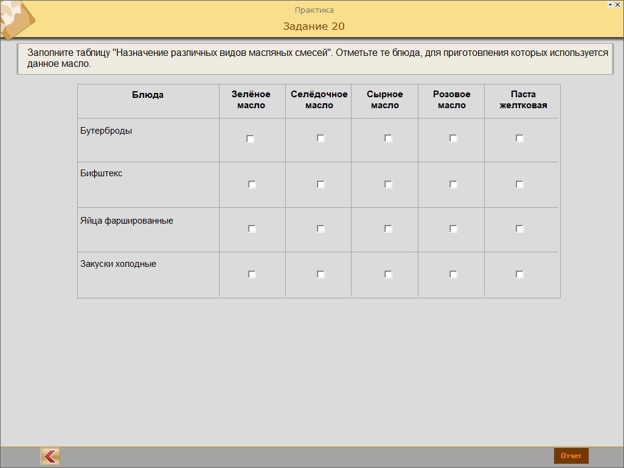Click the back arrow icon
Image resolution: width=624 pixels, height=468 pixels.
point(50,456)
